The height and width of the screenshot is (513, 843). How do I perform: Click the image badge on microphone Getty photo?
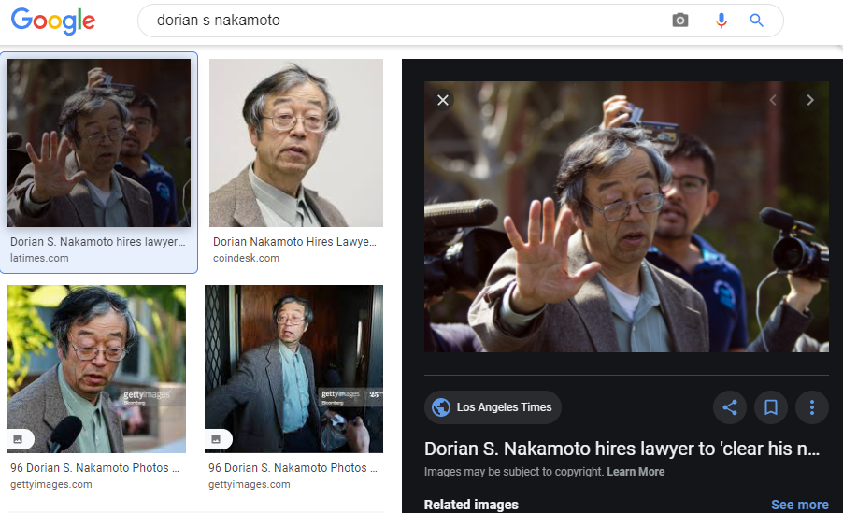pos(19,439)
